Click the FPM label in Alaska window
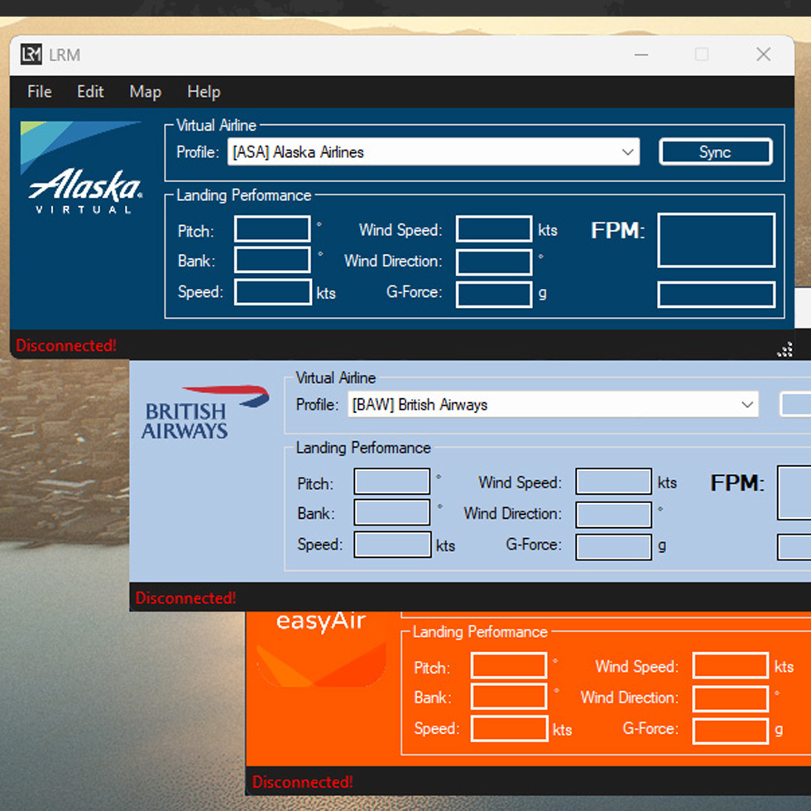 (618, 231)
